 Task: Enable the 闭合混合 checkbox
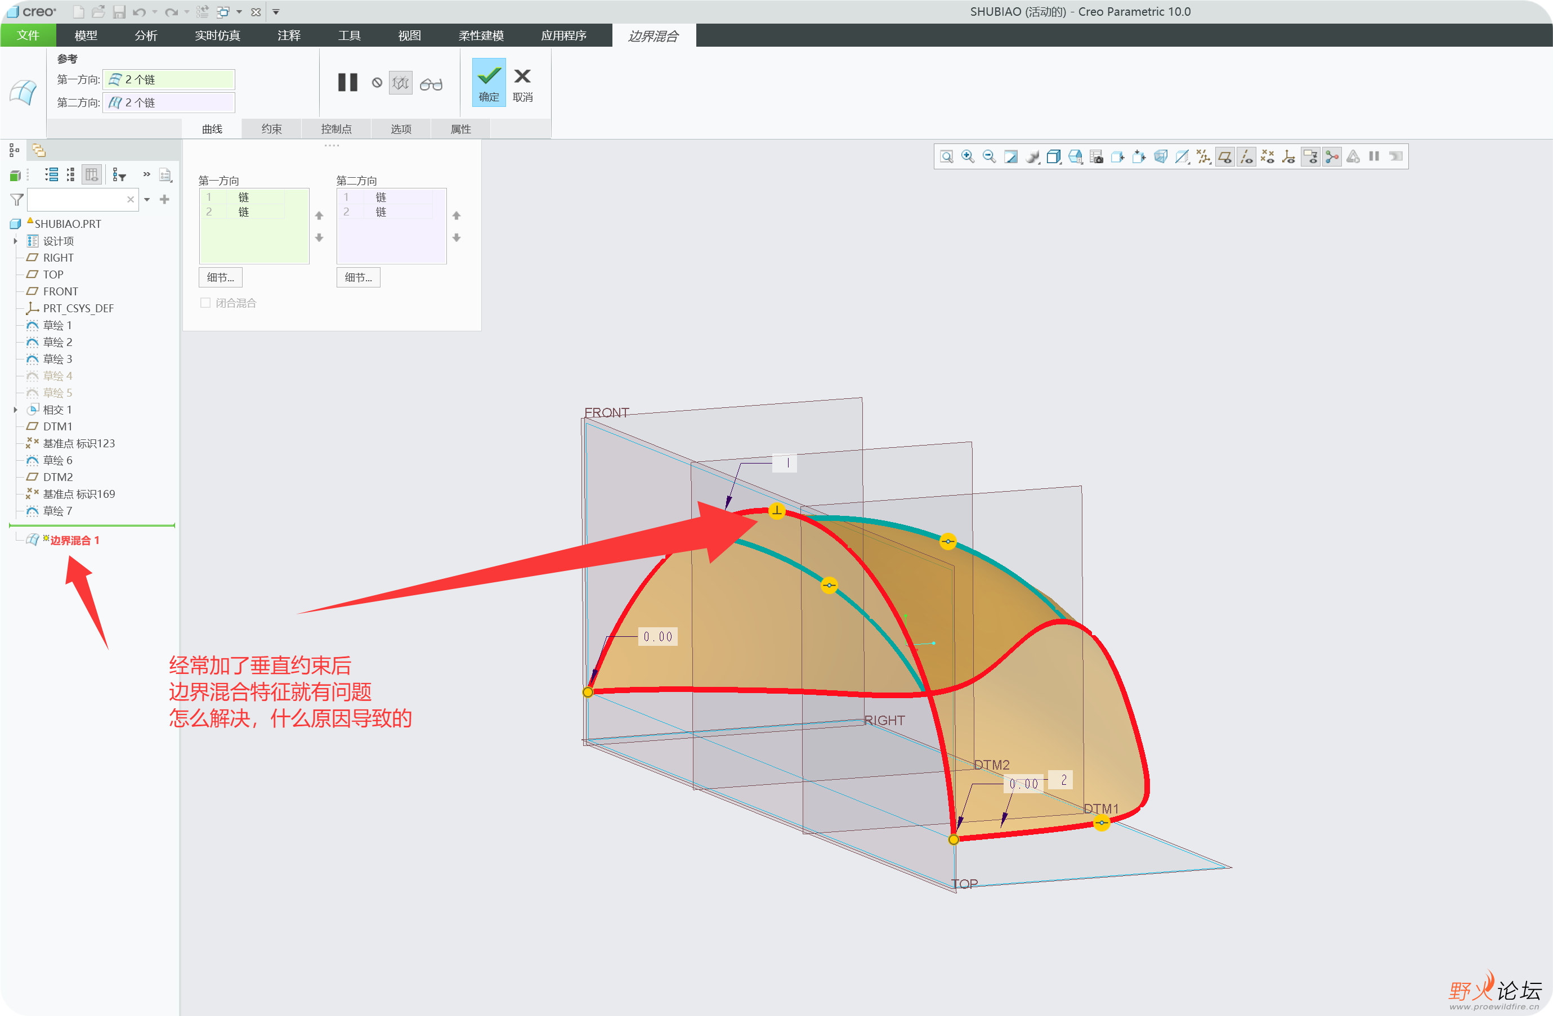[x=205, y=303]
